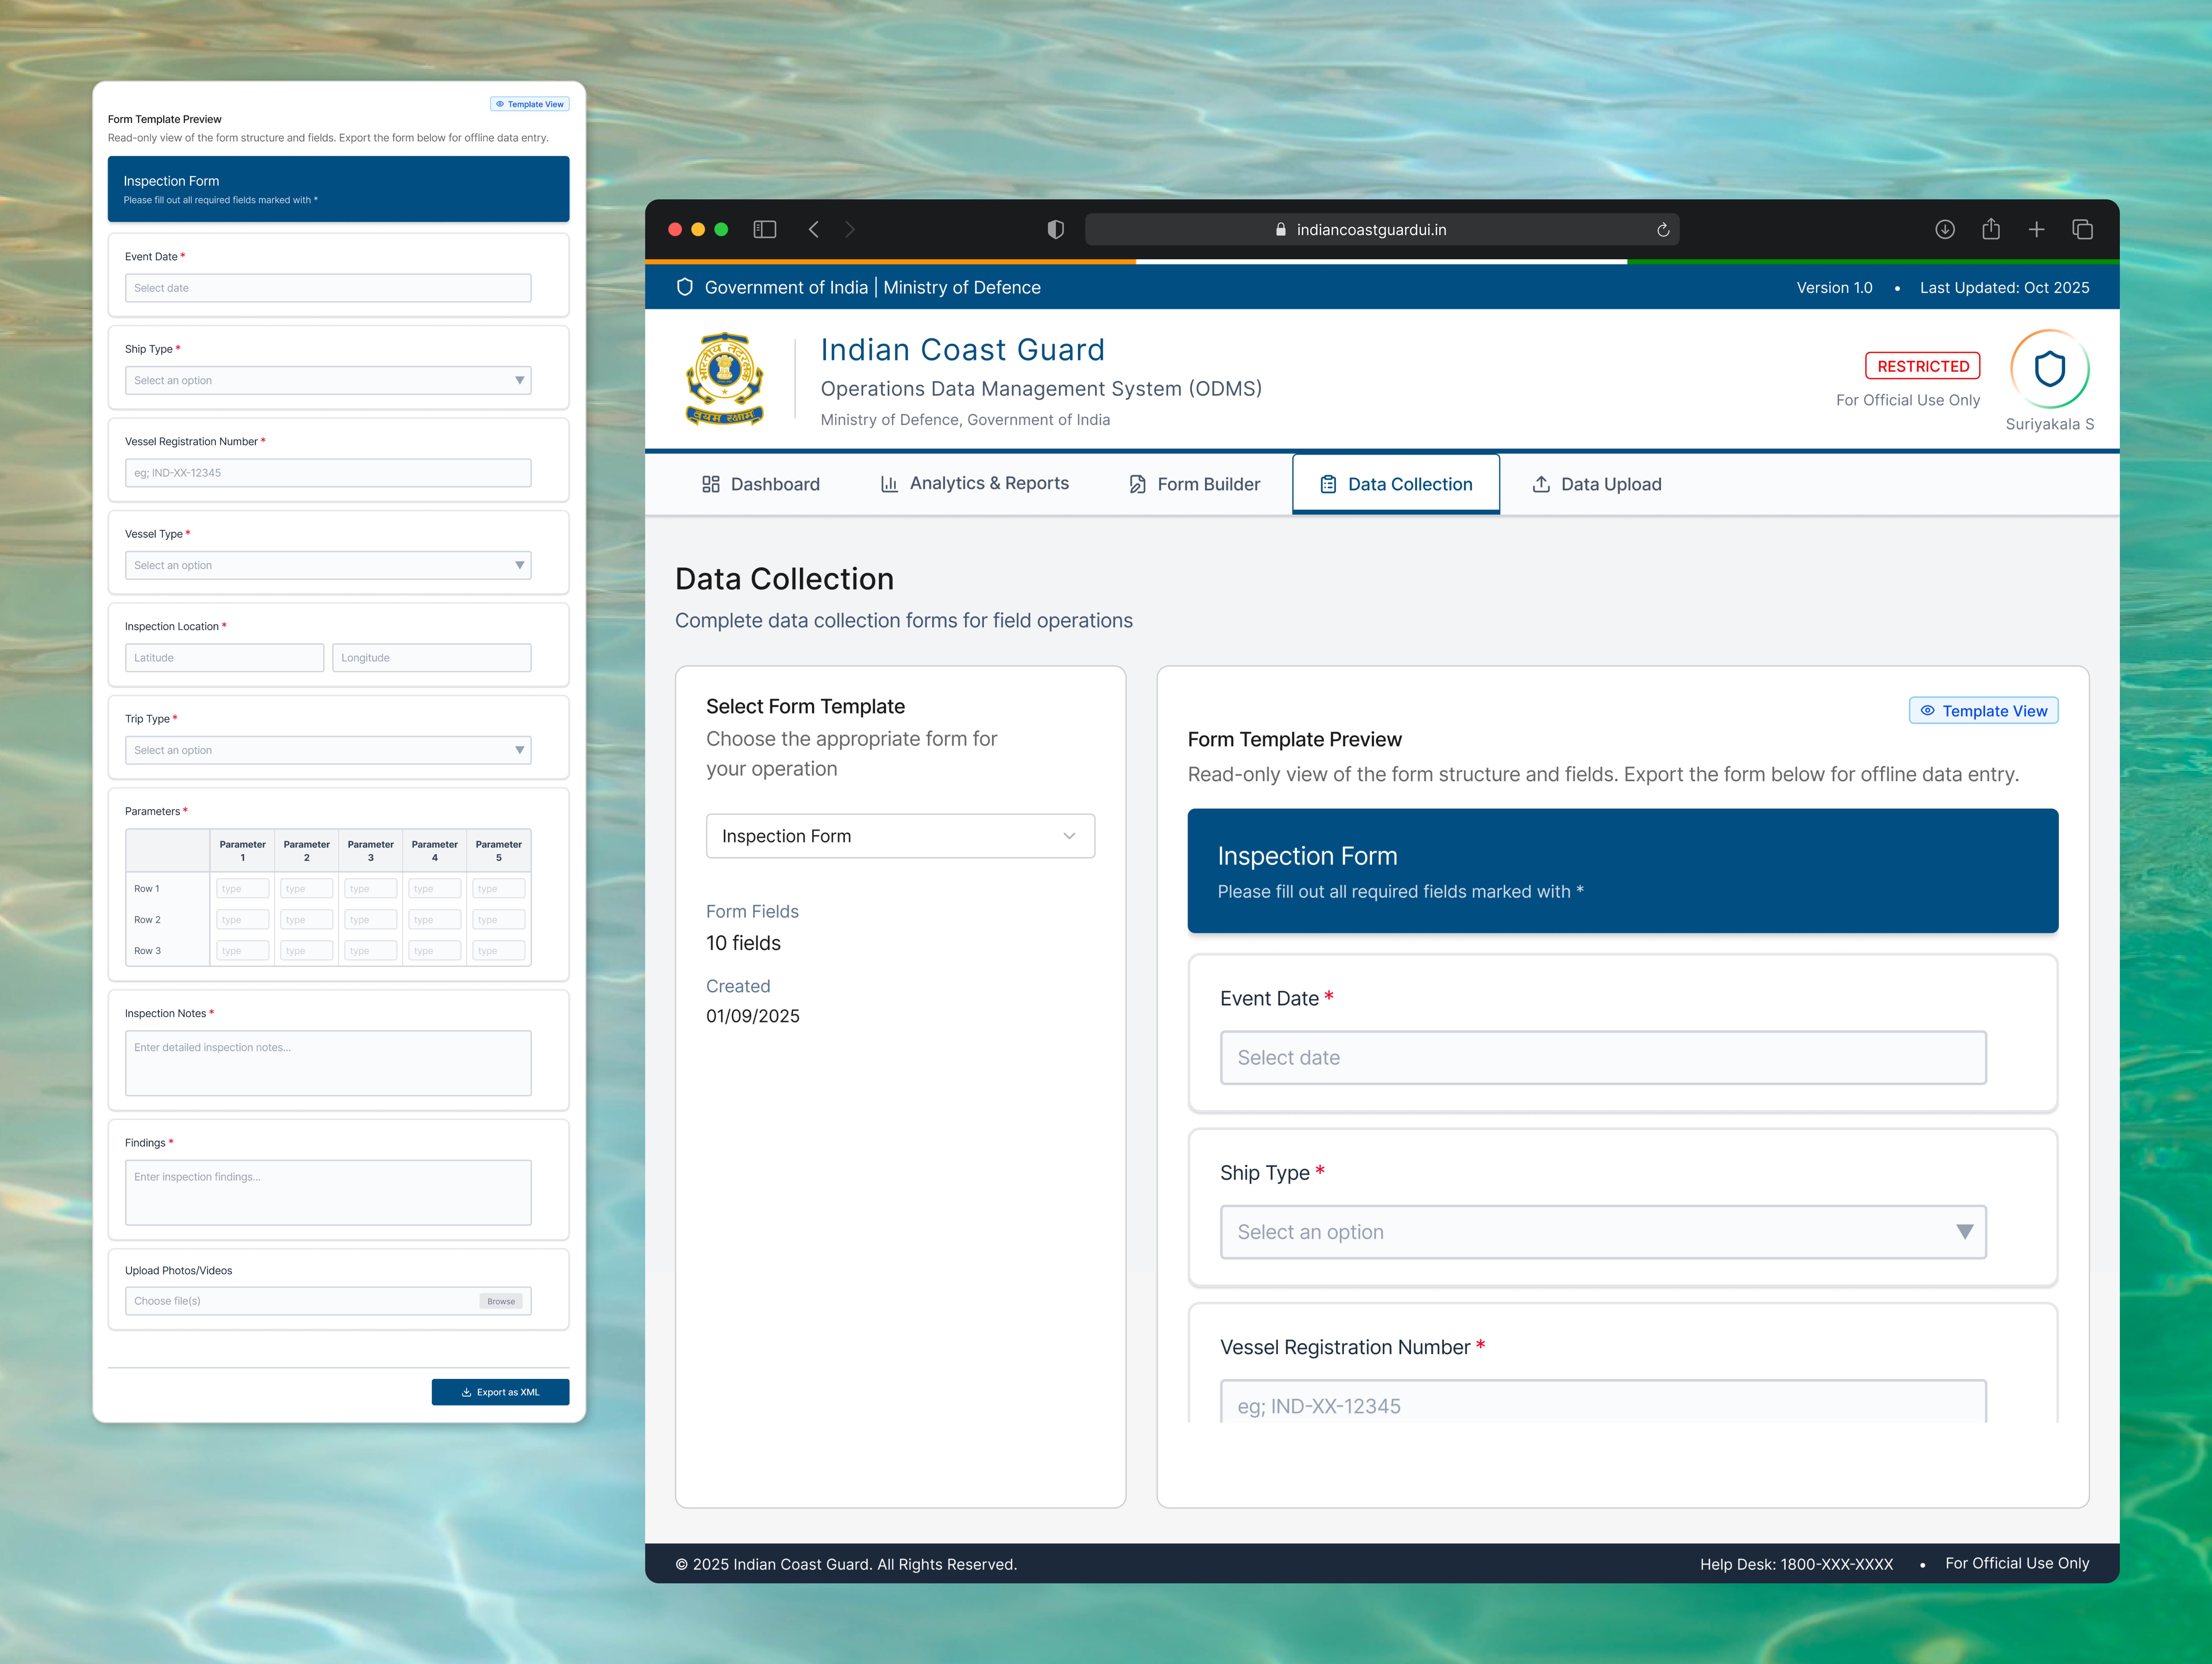This screenshot has height=1664, width=2212.
Task: Click Export as XML button
Action: (x=500, y=1392)
